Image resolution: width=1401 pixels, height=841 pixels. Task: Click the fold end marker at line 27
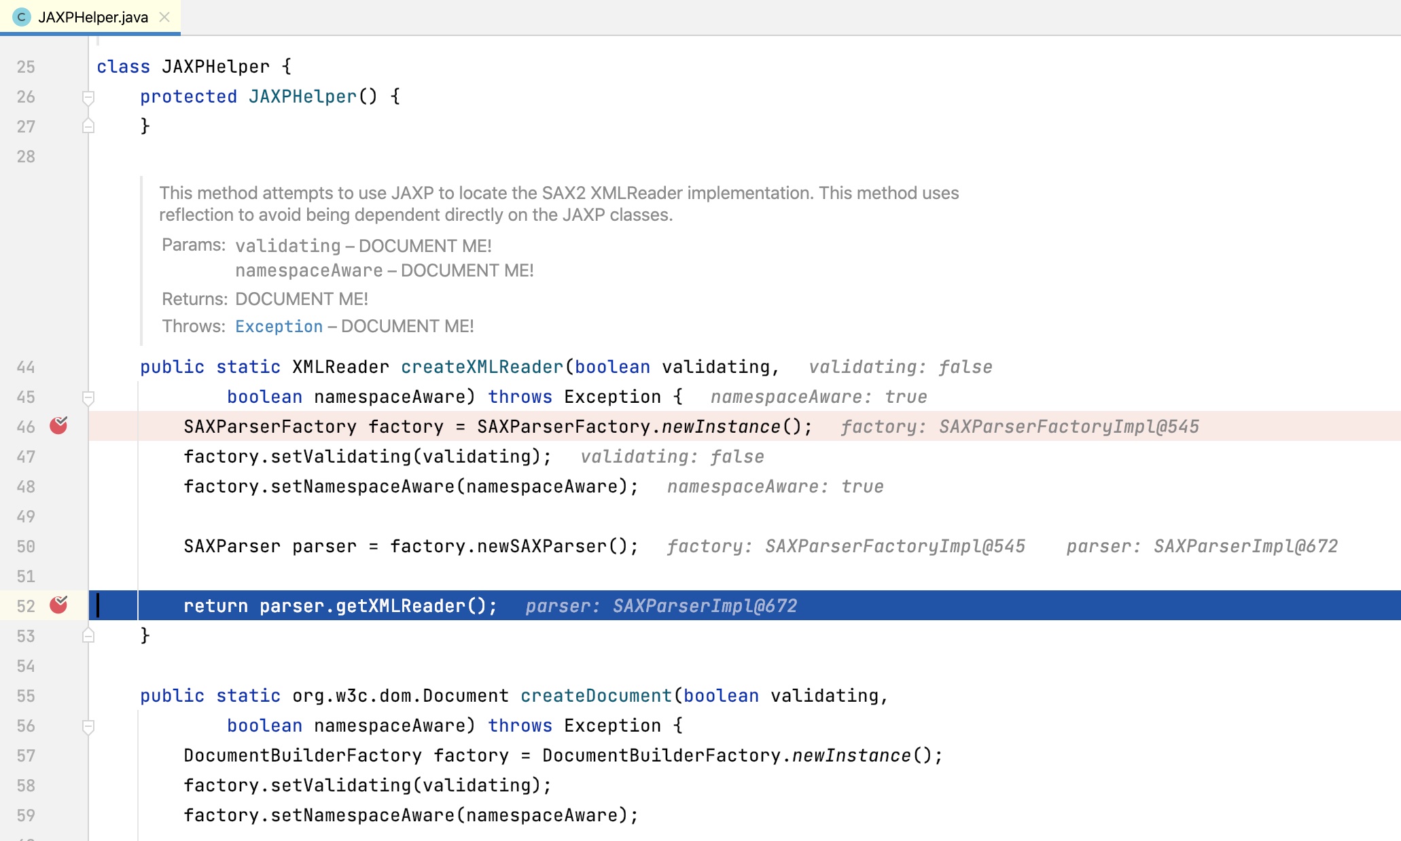88,126
